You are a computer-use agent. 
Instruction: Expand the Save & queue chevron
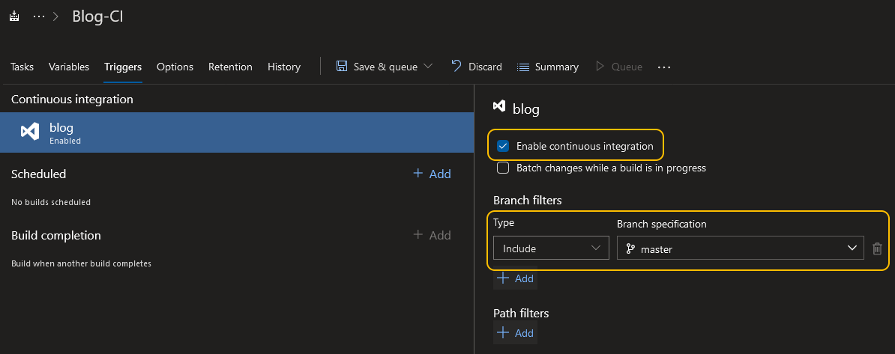[x=428, y=67]
